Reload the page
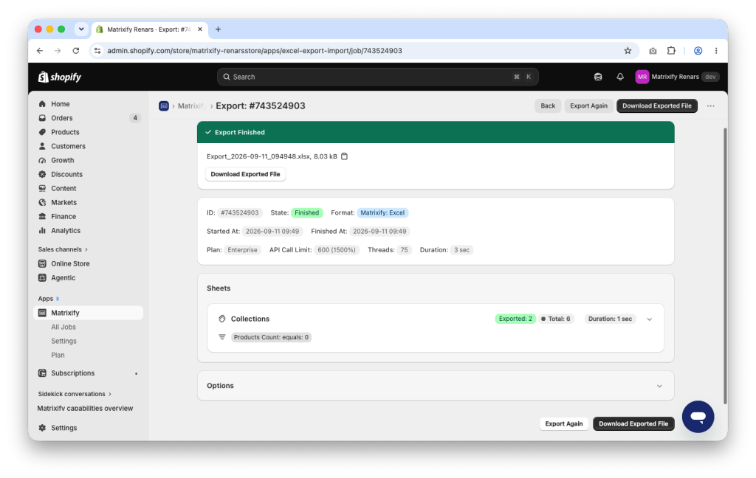The height and width of the screenshot is (478, 756). 76,51
